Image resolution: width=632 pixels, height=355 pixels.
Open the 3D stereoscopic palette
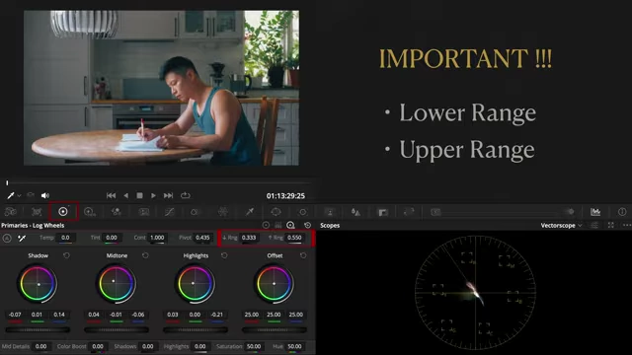coord(435,212)
